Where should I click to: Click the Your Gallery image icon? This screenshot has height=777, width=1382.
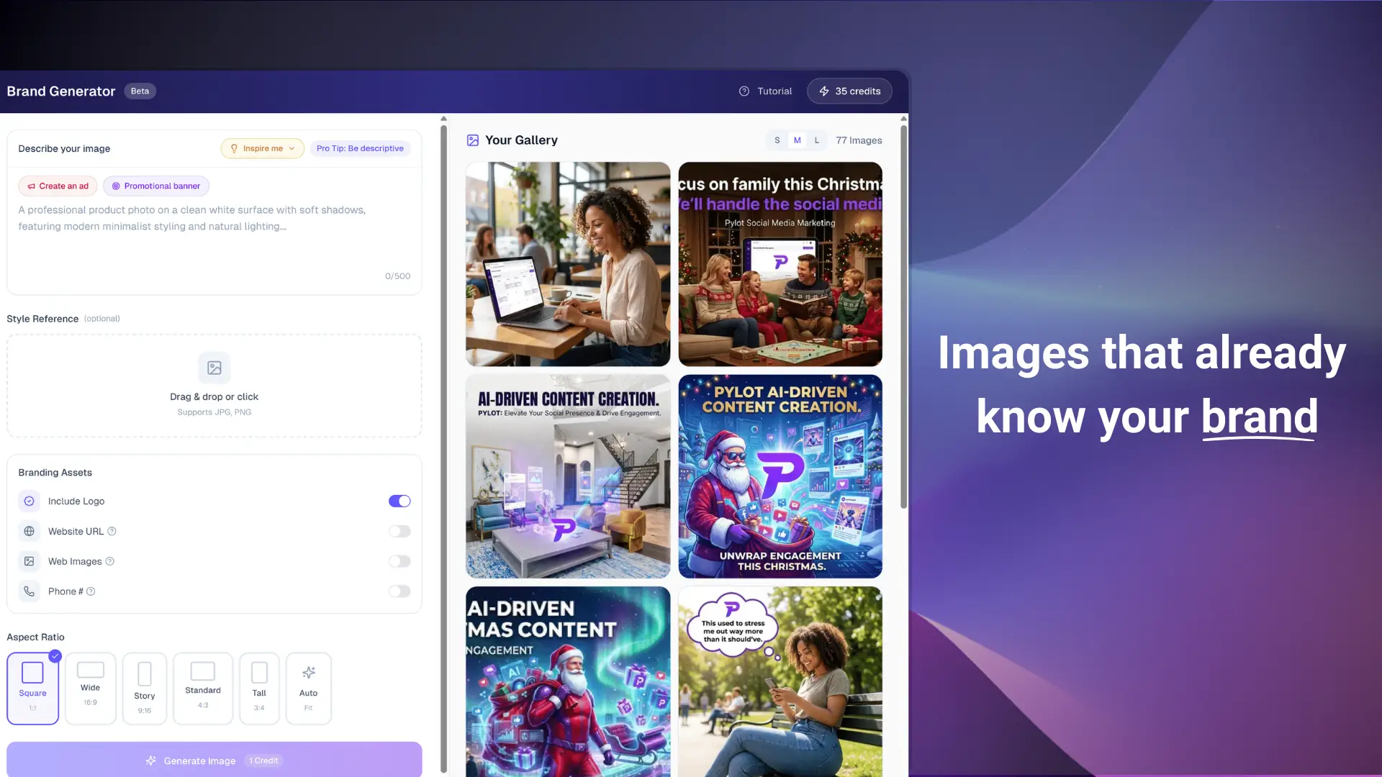pos(473,140)
